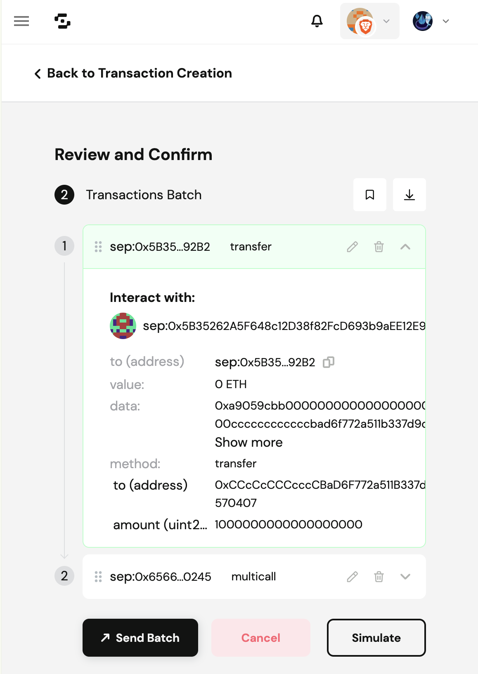The width and height of the screenshot is (478, 674).
Task: Open the hamburger menu
Action: (21, 21)
